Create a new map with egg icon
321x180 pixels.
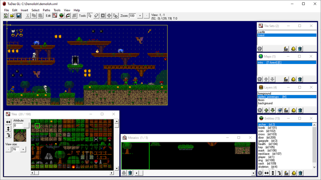(293, 79)
